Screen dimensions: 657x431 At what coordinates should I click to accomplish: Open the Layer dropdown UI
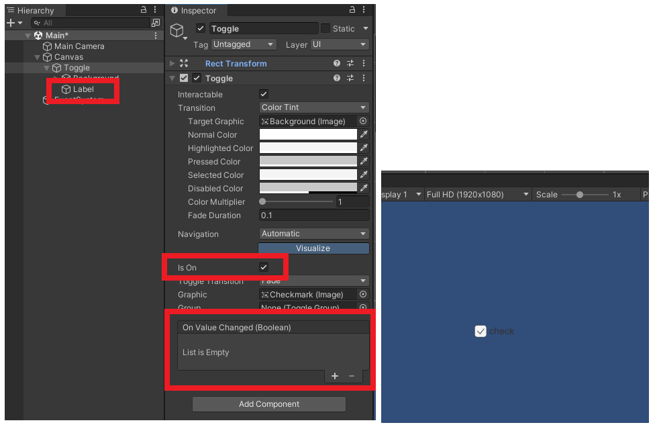[x=340, y=44]
